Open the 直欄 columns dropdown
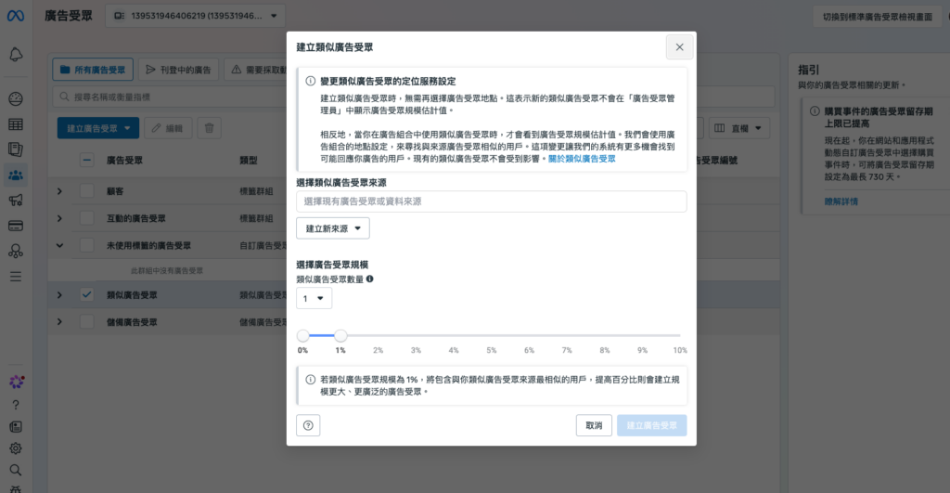Image resolution: width=950 pixels, height=493 pixels. 739,128
